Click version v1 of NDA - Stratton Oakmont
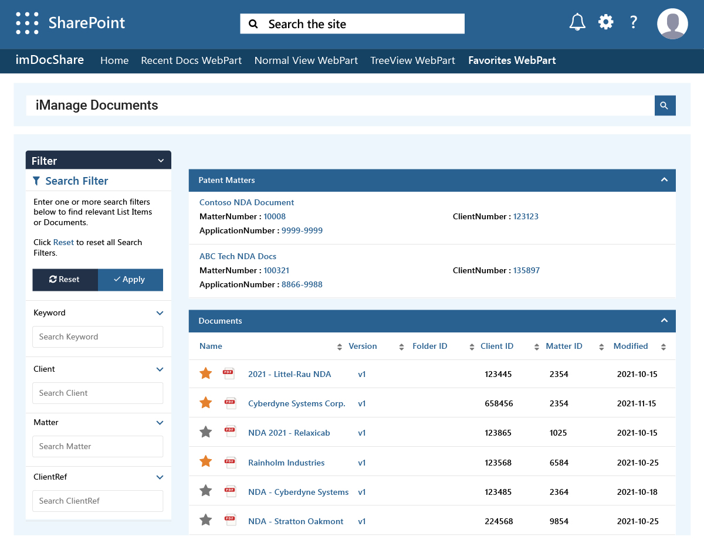This screenshot has height=540, width=704. point(362,521)
